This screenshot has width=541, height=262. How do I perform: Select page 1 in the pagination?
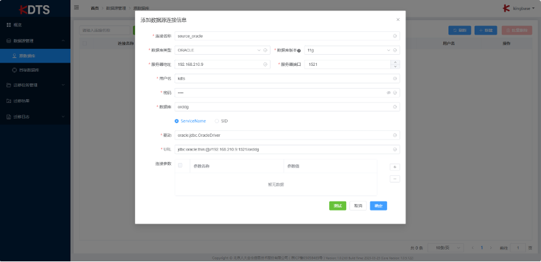point(482,248)
